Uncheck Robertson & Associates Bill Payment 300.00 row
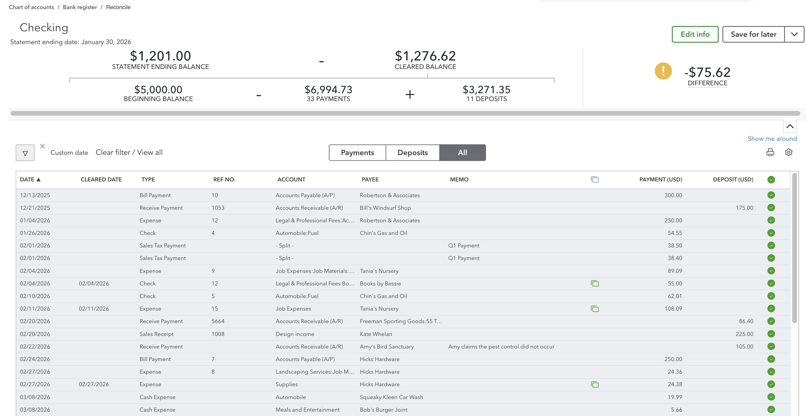806x416 pixels. coord(771,195)
